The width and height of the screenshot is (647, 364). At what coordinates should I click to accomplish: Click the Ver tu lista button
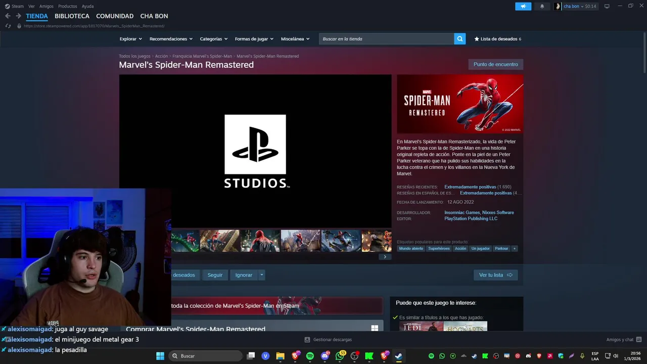coord(495,275)
